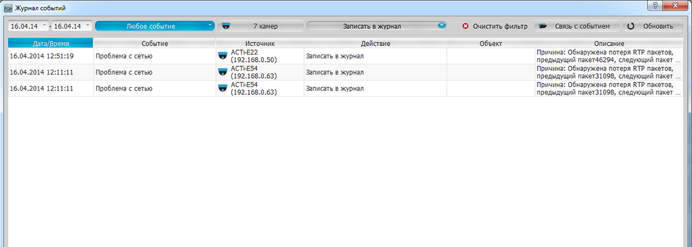Click description mentioning 'предыдущий пакет46294'
This screenshot has width=692, height=247.
pos(608,56)
